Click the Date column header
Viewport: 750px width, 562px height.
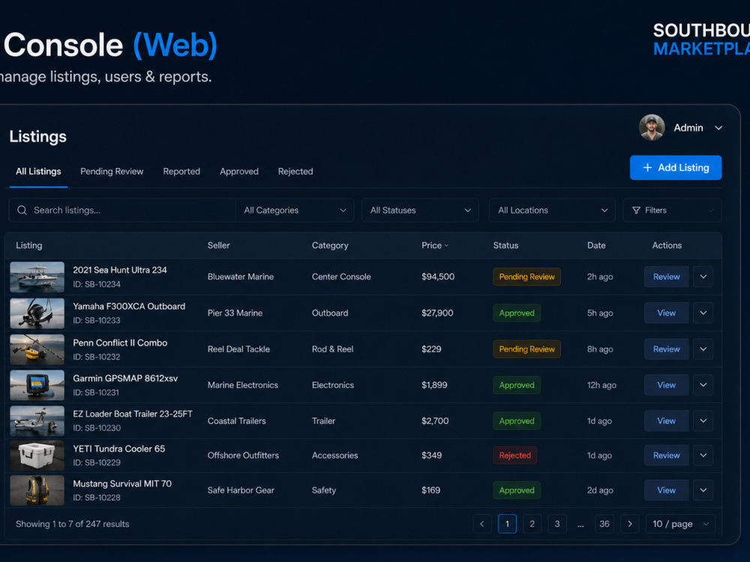click(x=596, y=245)
